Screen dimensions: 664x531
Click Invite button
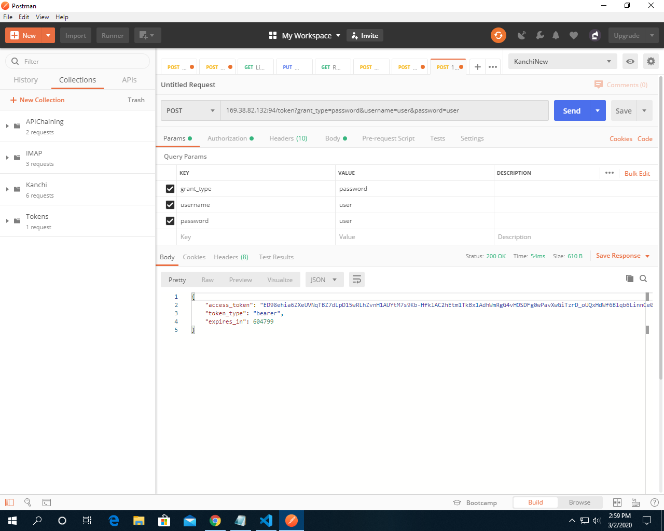[x=365, y=35]
